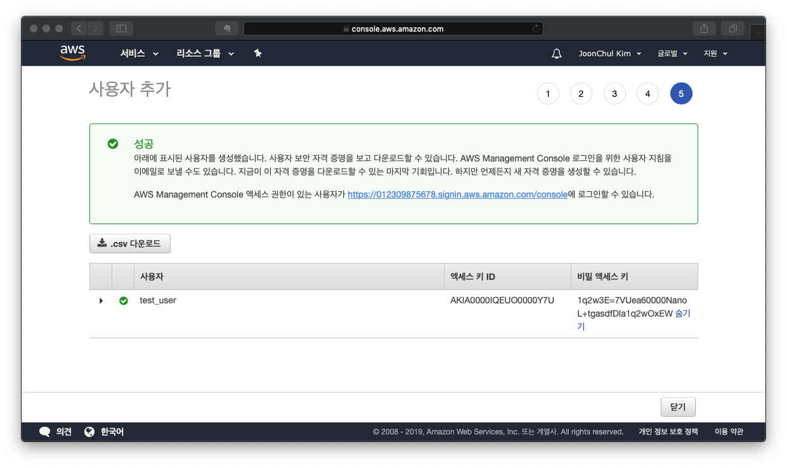Image resolution: width=787 pixels, height=468 pixels.
Task: Change language via 한국어 selector
Action: pyautogui.click(x=112, y=432)
